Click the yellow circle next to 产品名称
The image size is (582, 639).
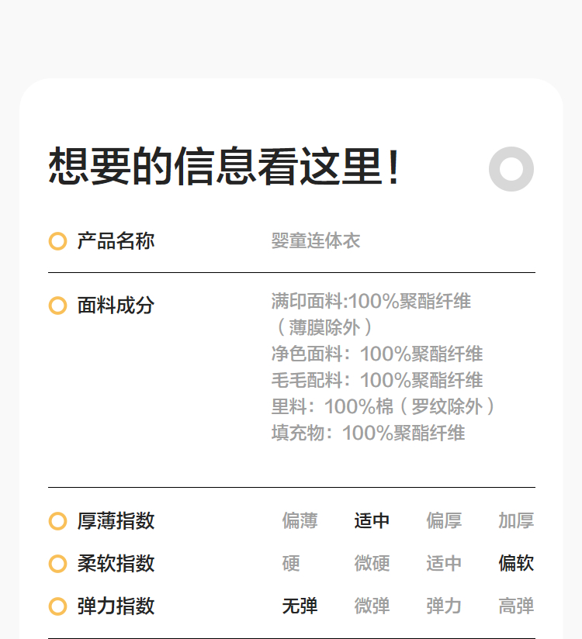[x=57, y=241]
